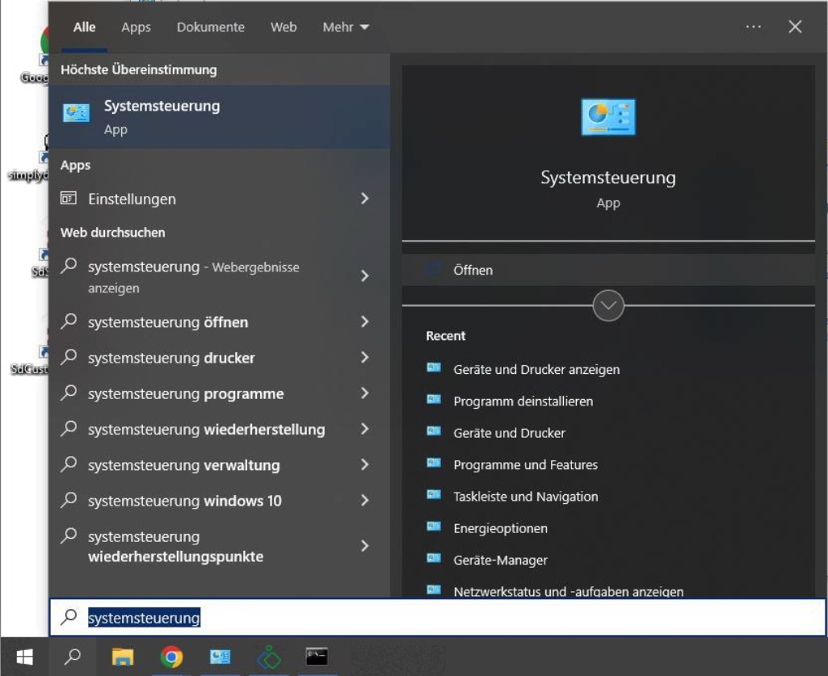The image size is (828, 676).
Task: Expand arrow for systemsteuerung wiederherstellungspunkte
Action: 365,546
